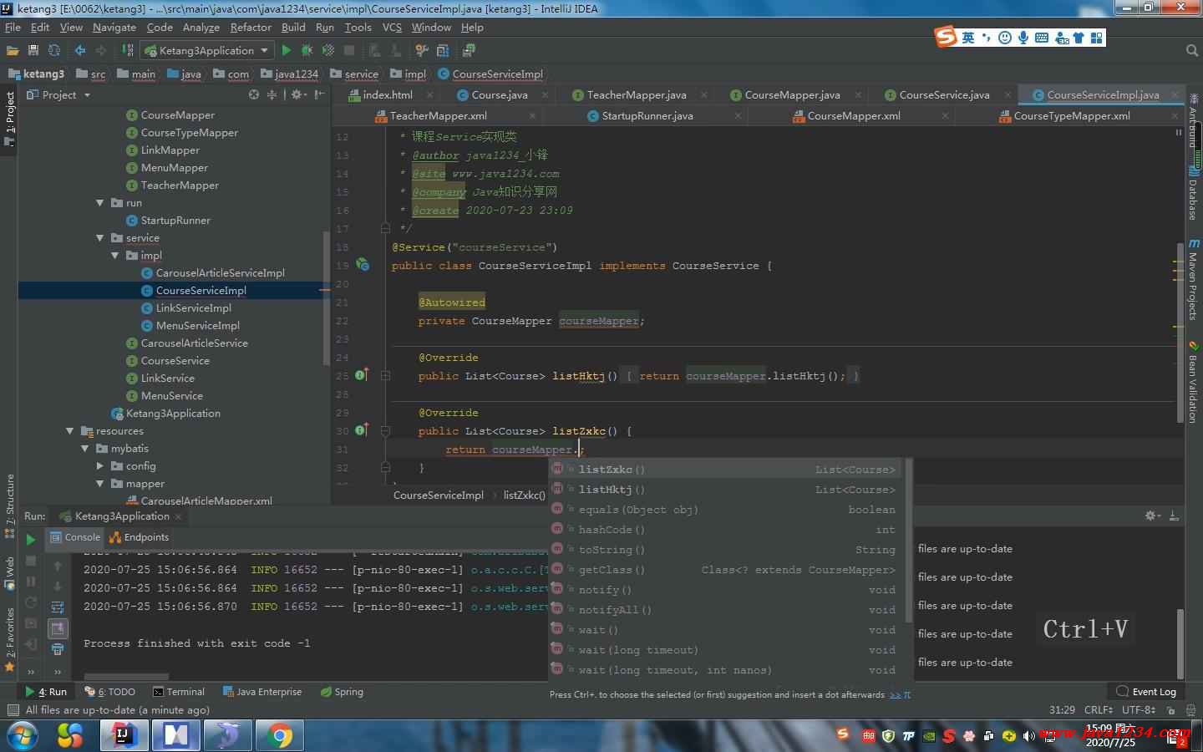Open the Terminal tool window button
The width and height of the screenshot is (1203, 752).
point(179,692)
